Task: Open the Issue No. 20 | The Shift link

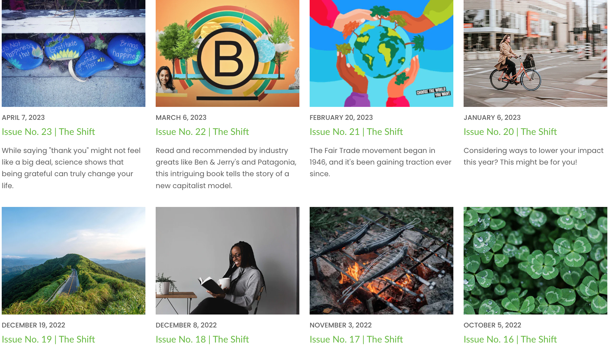Action: (x=510, y=132)
